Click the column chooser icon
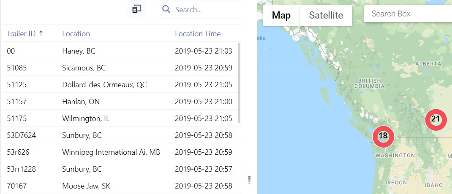The width and height of the screenshot is (452, 194). coord(136,9)
